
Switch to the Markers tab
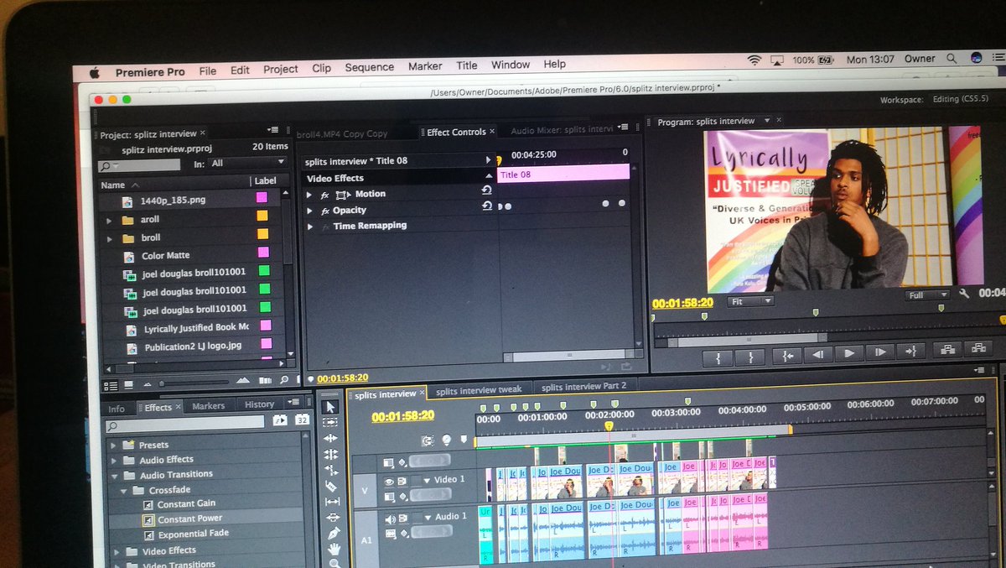pos(208,406)
